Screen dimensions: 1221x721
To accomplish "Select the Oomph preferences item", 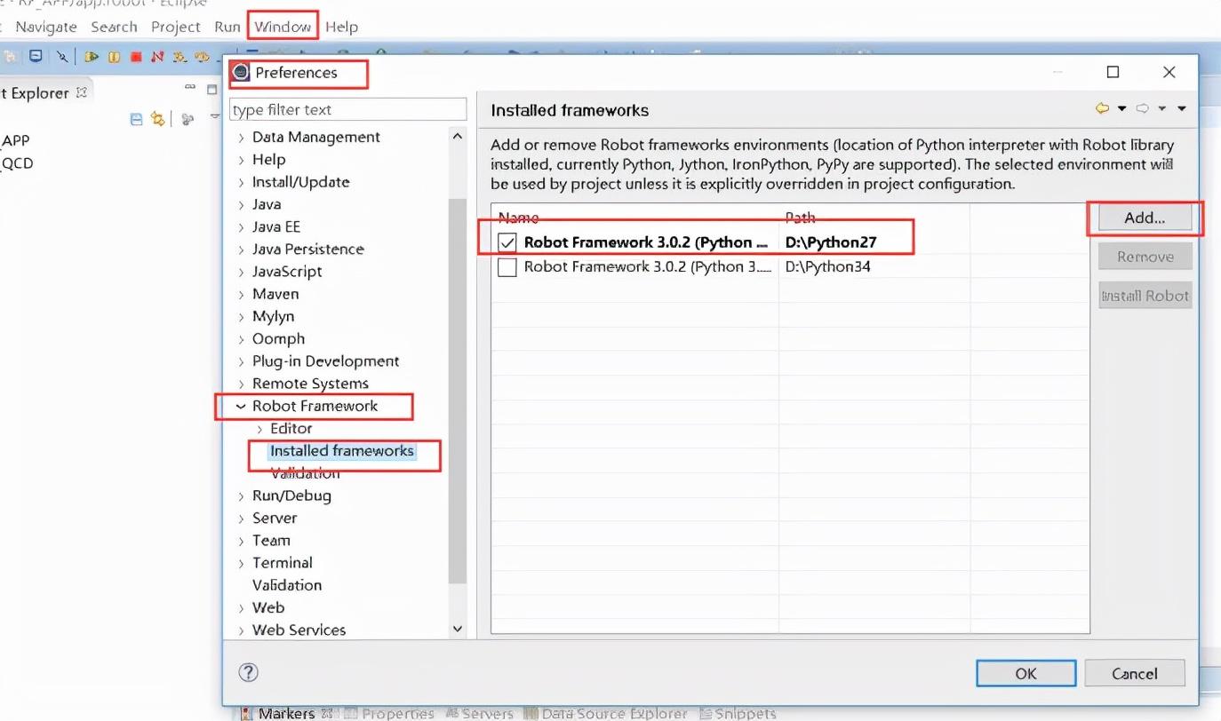I will pyautogui.click(x=278, y=339).
